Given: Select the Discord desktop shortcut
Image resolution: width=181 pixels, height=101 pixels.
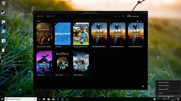Looking at the screenshot, I should click(x=3, y=22).
